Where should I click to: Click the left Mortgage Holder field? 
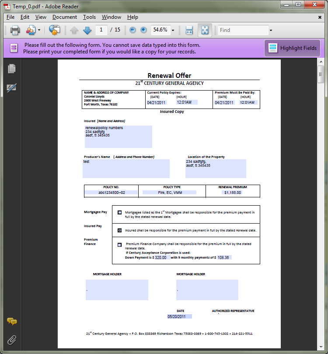117,290
